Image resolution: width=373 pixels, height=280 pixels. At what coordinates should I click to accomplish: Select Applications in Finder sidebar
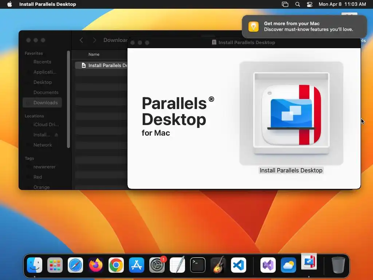[42, 72]
